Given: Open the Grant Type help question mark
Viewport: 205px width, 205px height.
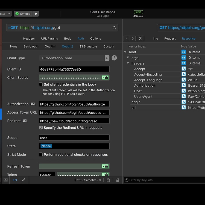Looking at the screenshot, I should click(114, 58).
